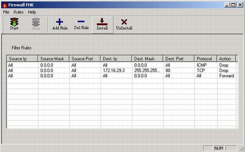Click the greyed Stop traffic light icon
Screen dimensions: 245x152
[36, 22]
